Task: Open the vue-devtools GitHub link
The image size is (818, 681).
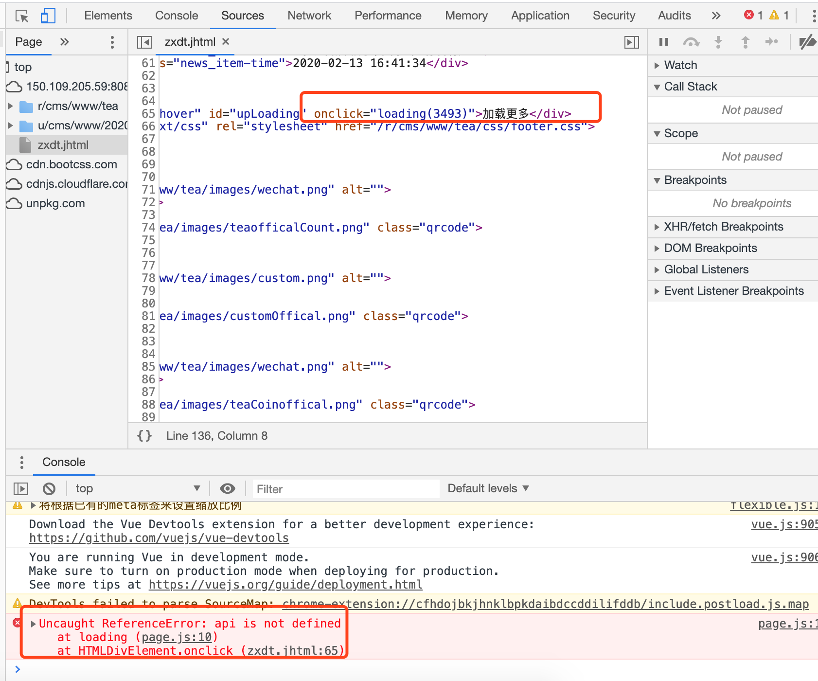Action: coord(159,538)
